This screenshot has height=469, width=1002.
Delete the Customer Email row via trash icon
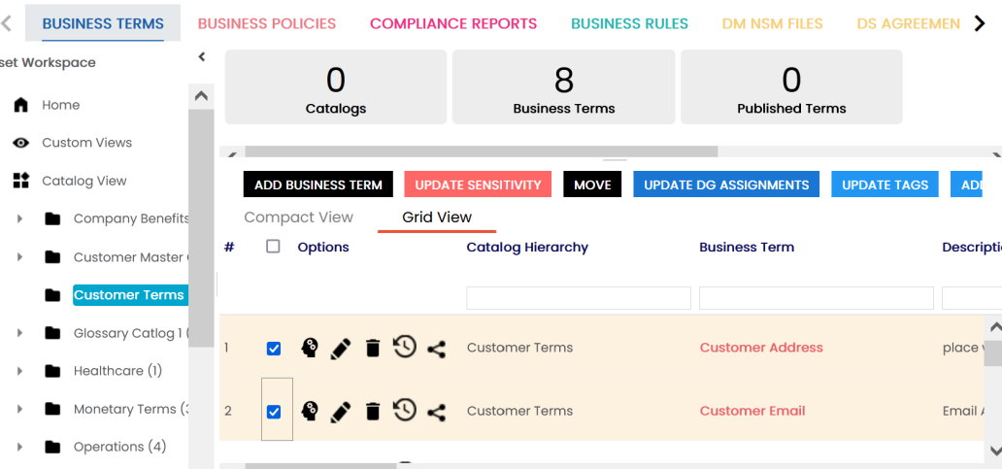click(x=373, y=412)
